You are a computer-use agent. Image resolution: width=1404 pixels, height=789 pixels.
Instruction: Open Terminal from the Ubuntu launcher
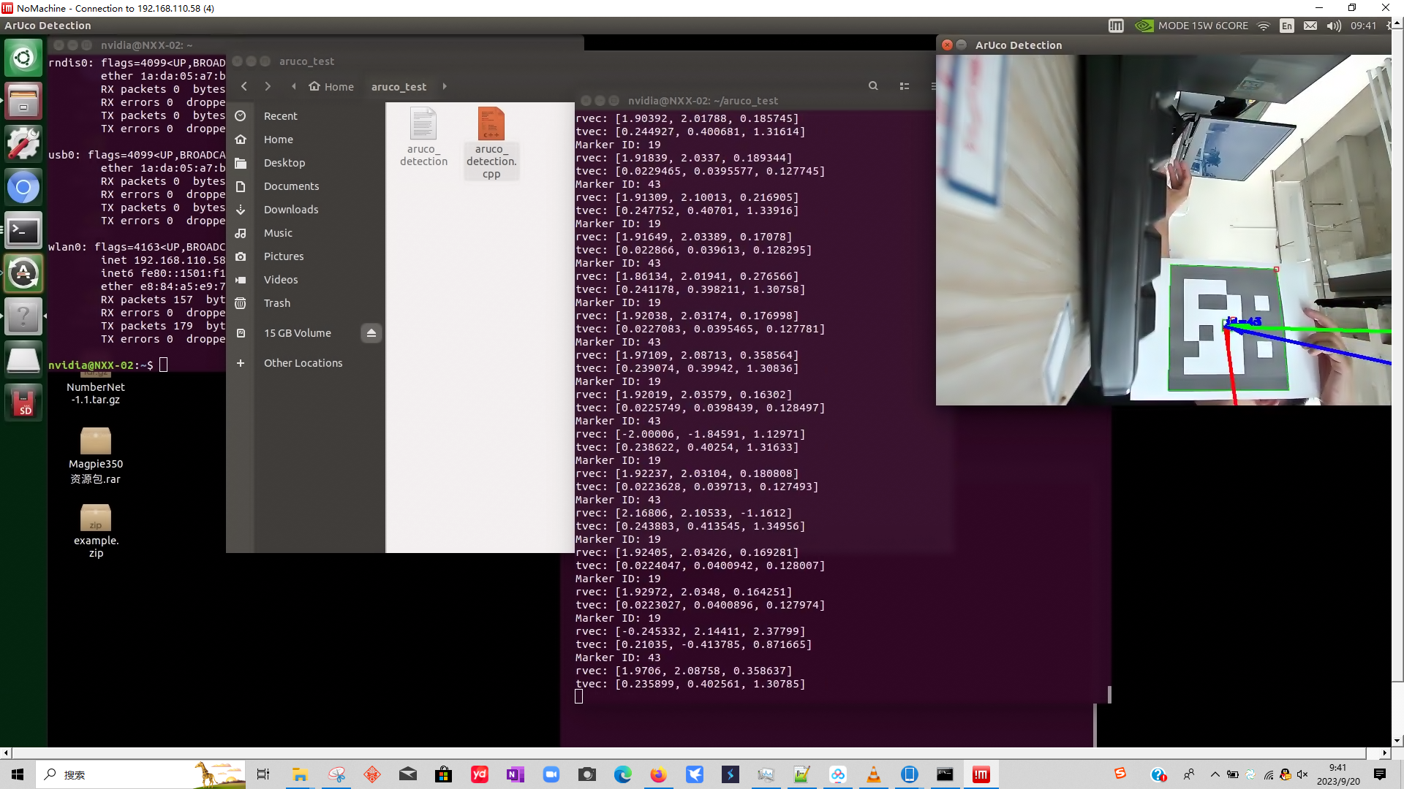tap(23, 231)
